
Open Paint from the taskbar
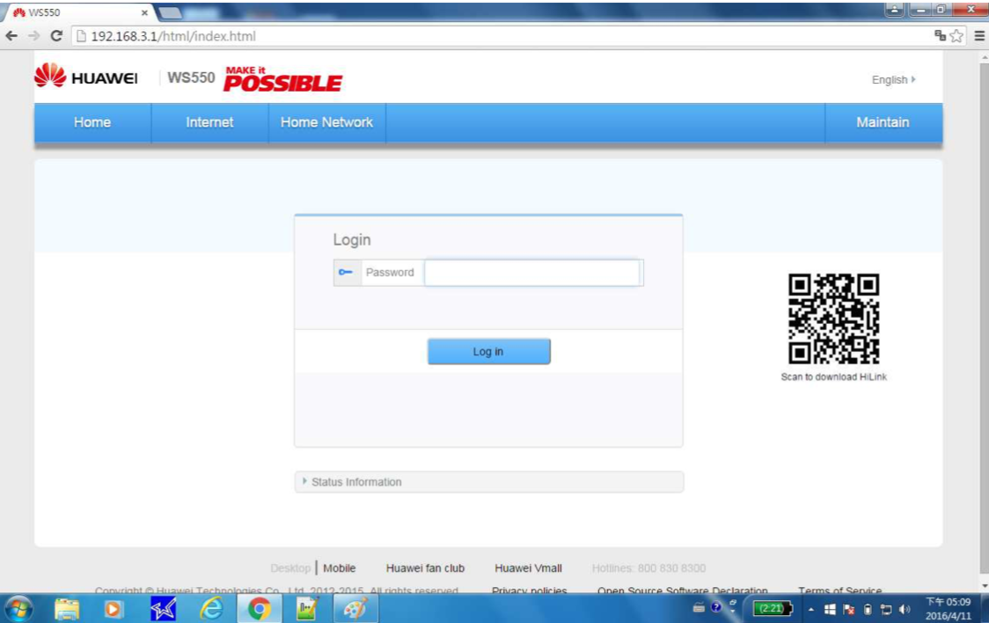355,609
